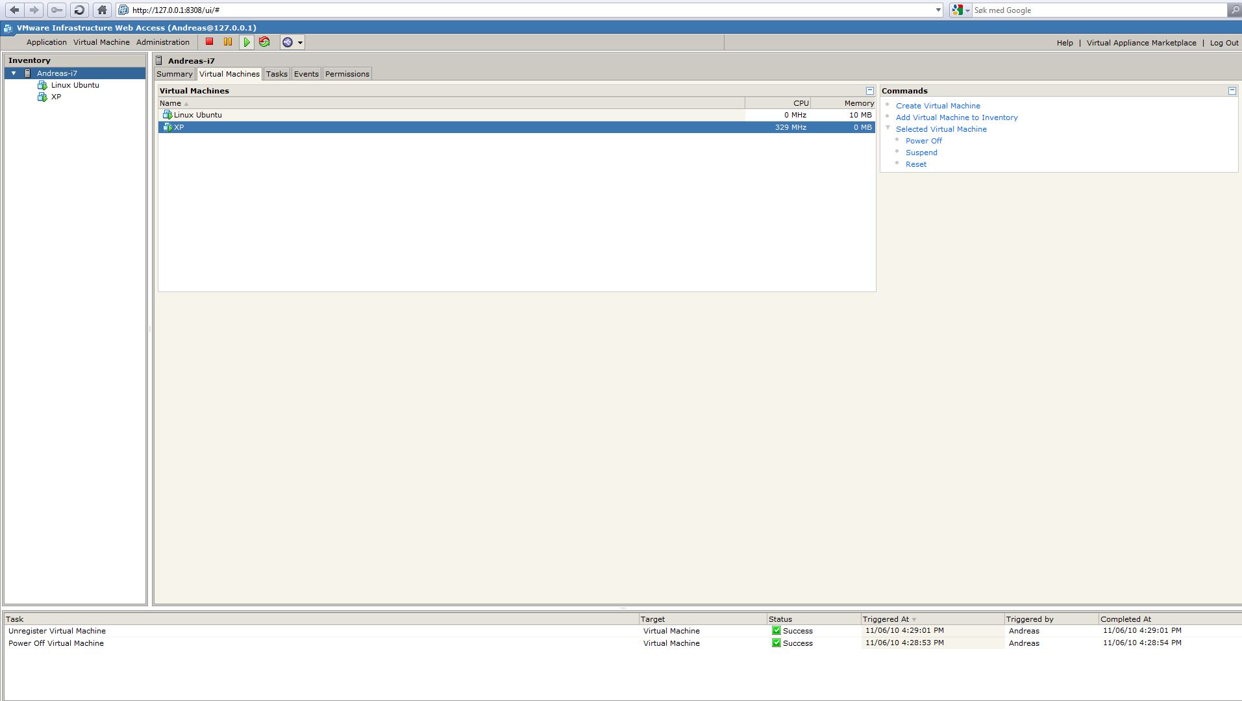This screenshot has height=701, width=1242.
Task: Click the "10 MB" memory value
Action: 860,115
